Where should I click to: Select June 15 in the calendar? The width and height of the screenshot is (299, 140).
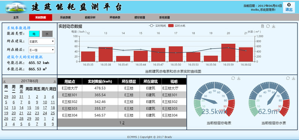(29, 108)
